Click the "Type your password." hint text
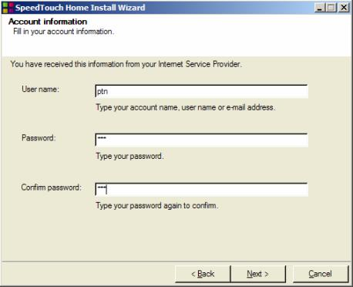The image size is (353, 287). [x=129, y=156]
